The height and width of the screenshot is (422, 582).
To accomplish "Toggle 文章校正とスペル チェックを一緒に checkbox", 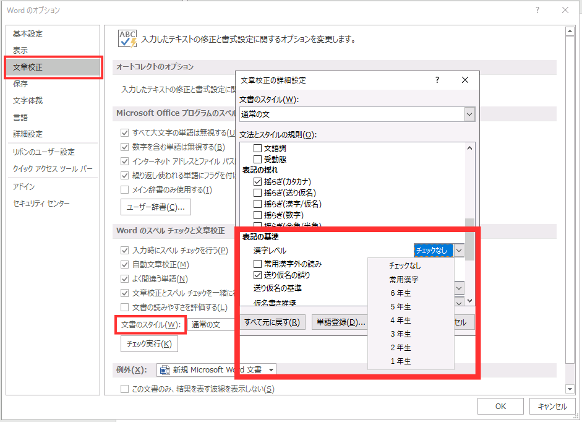I will [125, 293].
